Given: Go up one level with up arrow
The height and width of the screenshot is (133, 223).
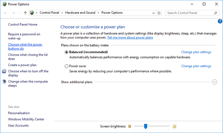Looking at the screenshot, I should pos(25,13).
